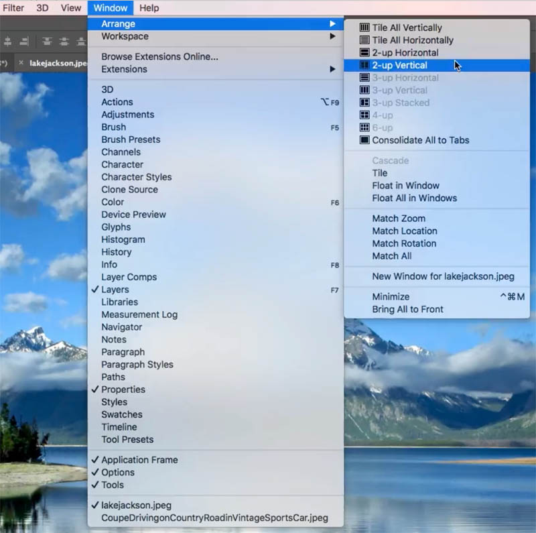Toggle the Properties panel menu item
This screenshot has height=533, width=536.
point(215,390)
